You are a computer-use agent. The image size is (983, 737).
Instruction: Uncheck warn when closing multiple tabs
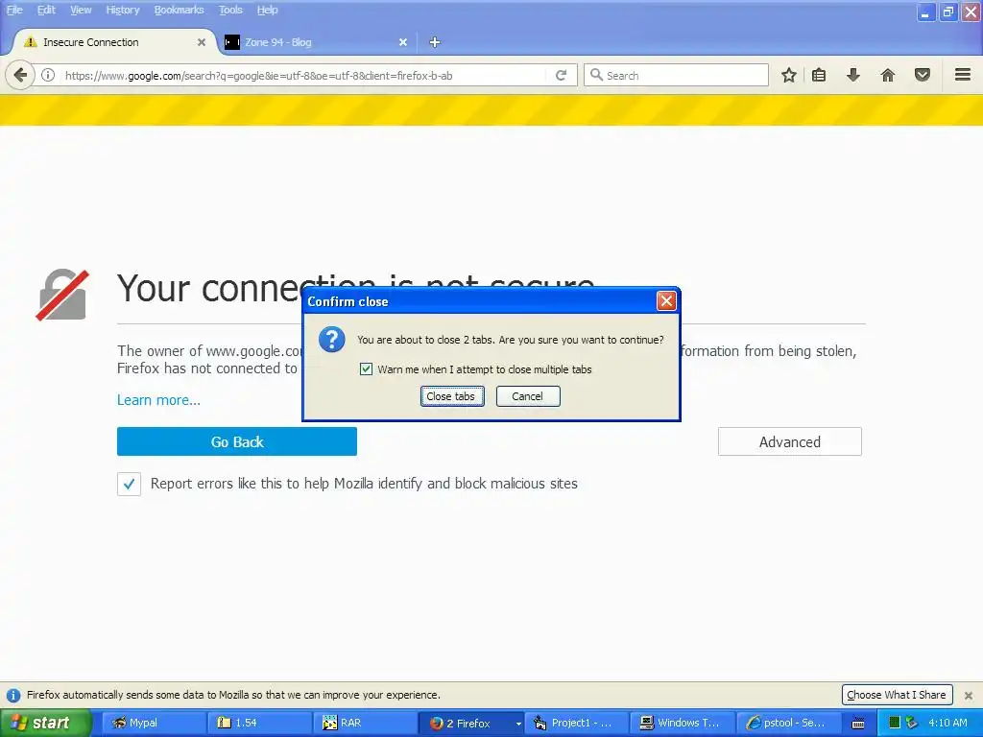click(366, 369)
